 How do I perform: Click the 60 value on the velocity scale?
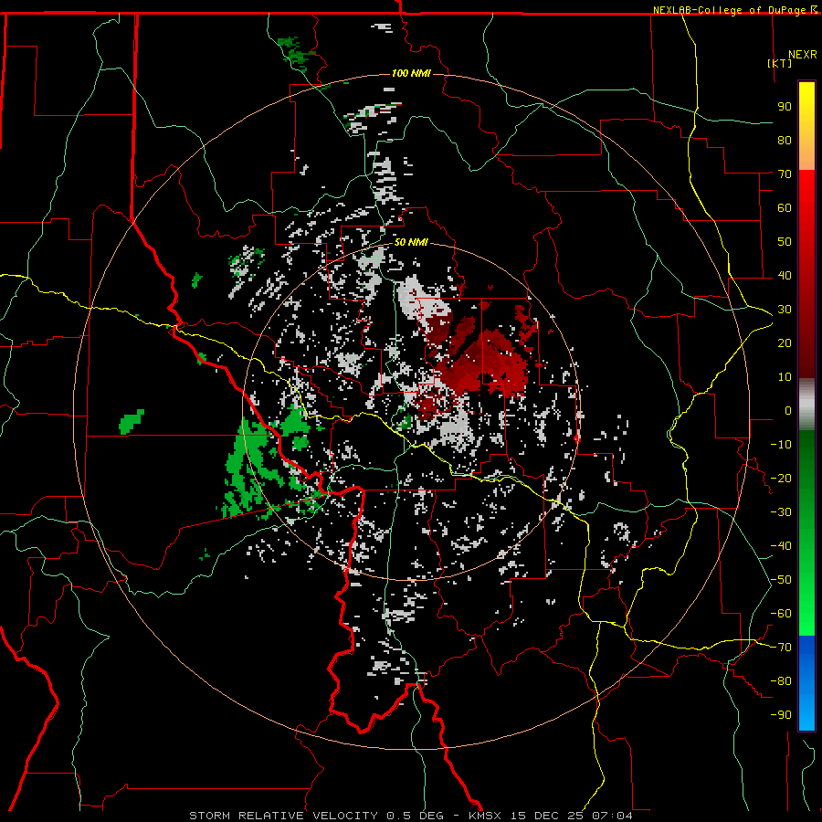[x=785, y=207]
